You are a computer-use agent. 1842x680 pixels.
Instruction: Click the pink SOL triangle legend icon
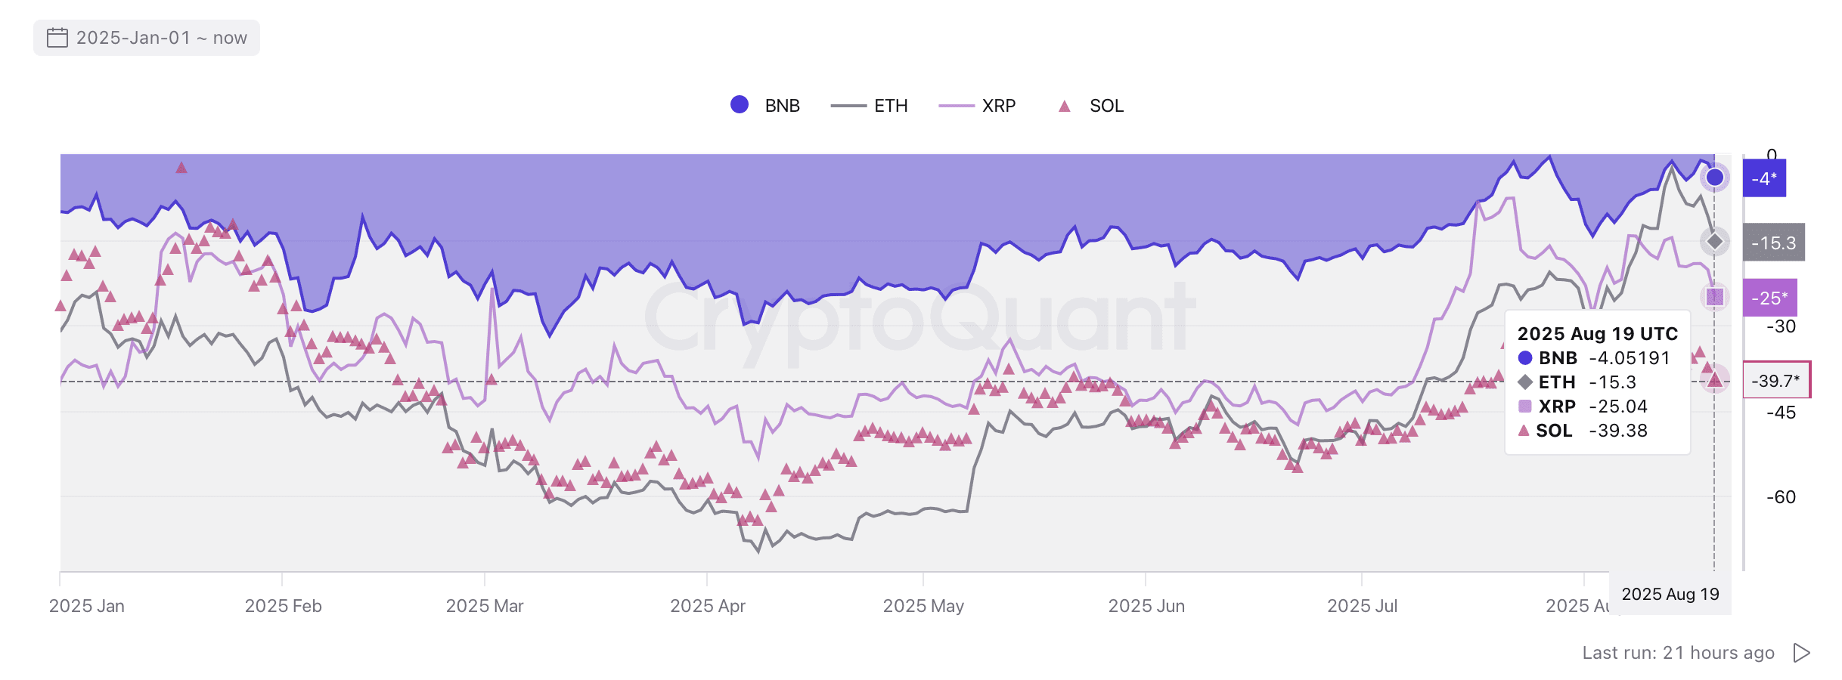[1064, 107]
